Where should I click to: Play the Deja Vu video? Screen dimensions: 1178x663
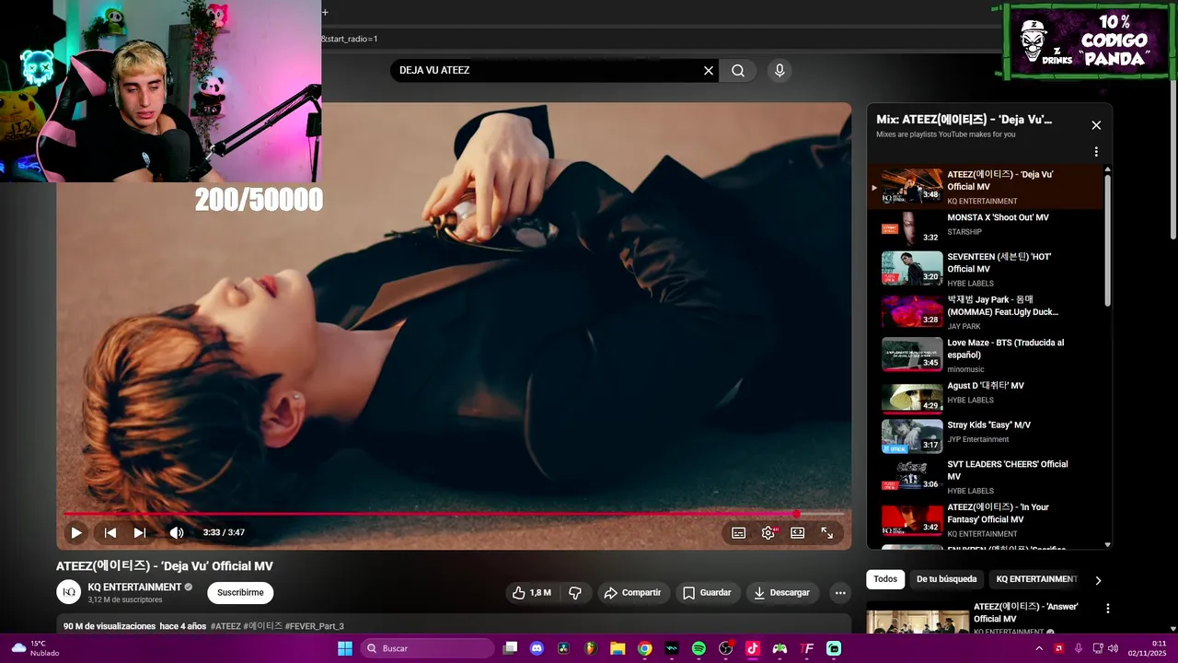point(76,532)
